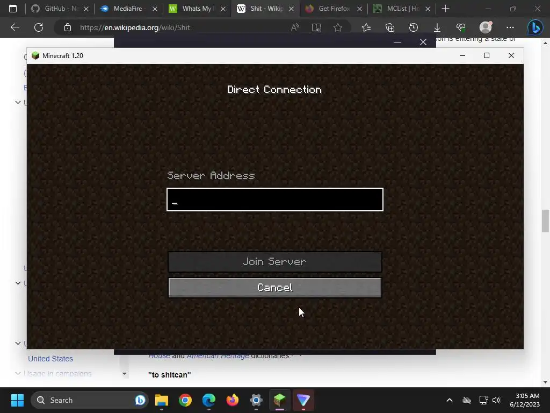The image size is (550, 413).
Task: Click the Join Server button
Action: click(x=274, y=262)
